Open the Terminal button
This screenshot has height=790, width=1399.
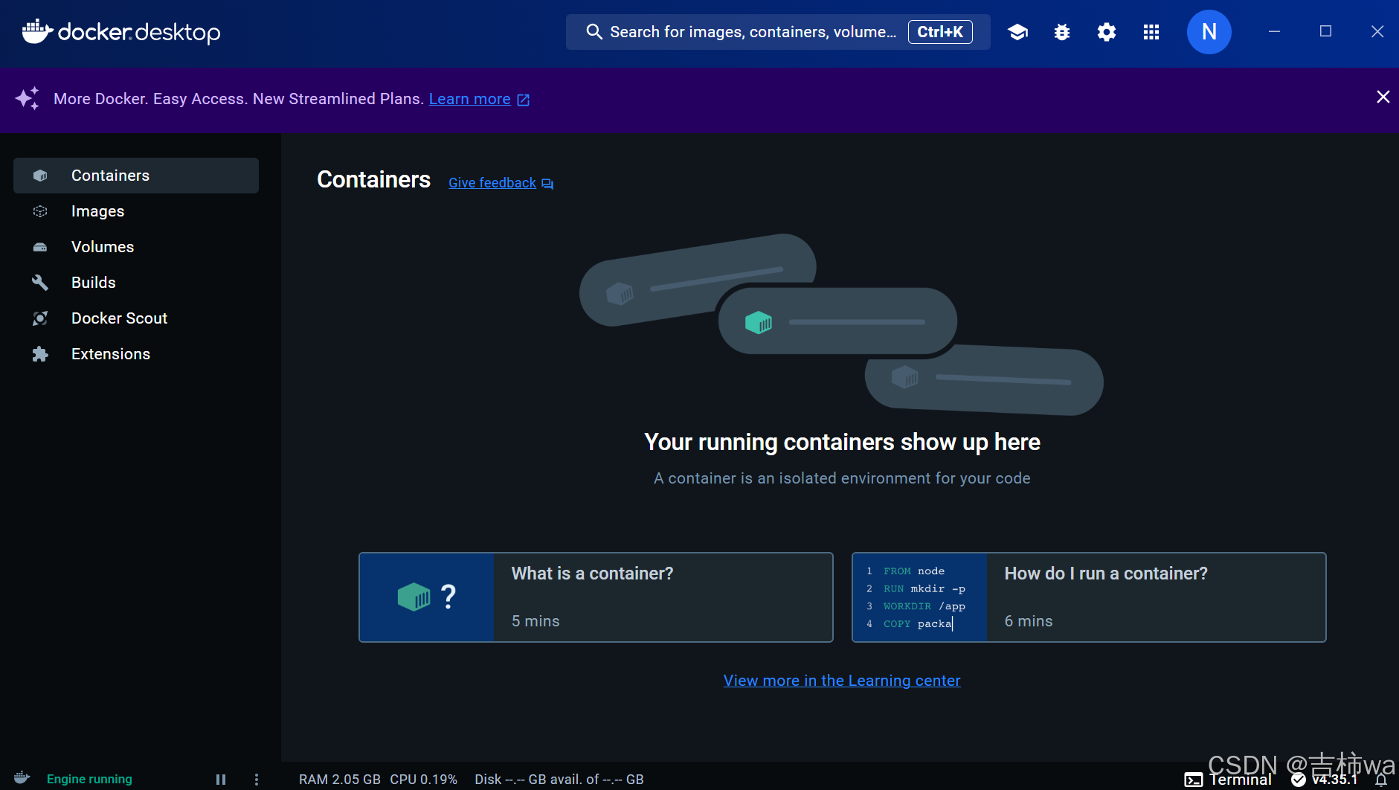click(x=1229, y=780)
